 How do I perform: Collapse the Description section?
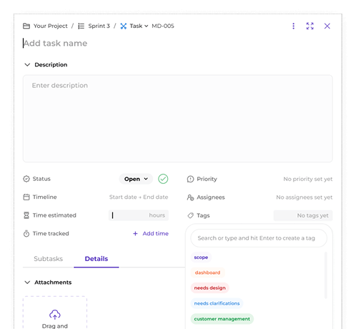pos(27,64)
